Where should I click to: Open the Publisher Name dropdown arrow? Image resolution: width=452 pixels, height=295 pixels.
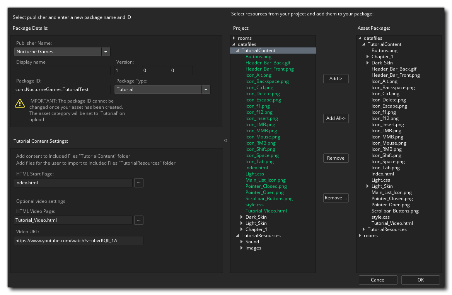pos(106,52)
